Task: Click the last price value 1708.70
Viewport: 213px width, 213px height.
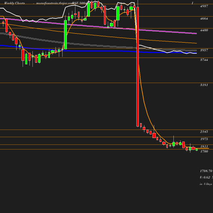Action: pyautogui.click(x=206, y=171)
